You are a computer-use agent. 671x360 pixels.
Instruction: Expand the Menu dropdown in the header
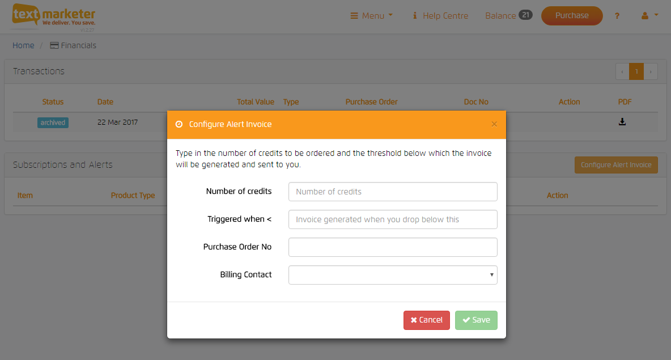pos(371,15)
